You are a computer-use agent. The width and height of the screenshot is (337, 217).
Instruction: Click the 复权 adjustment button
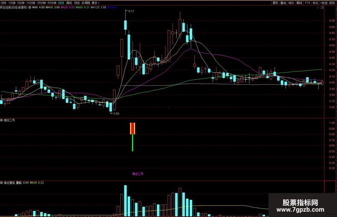coord(275,3)
